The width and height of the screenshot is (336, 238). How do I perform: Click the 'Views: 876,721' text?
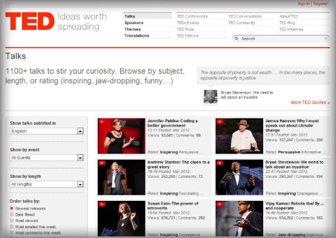point(161,218)
